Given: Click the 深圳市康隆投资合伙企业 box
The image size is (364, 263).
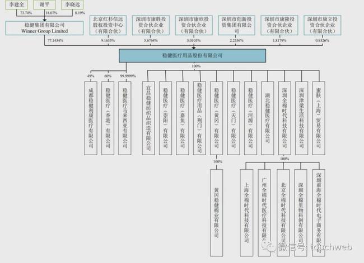Looking at the screenshot, I should (279, 25).
